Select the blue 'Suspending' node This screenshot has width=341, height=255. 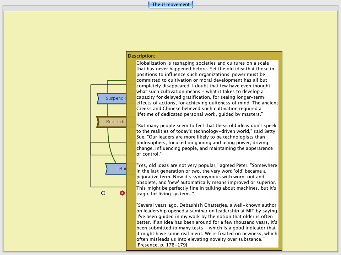pyautogui.click(x=112, y=98)
